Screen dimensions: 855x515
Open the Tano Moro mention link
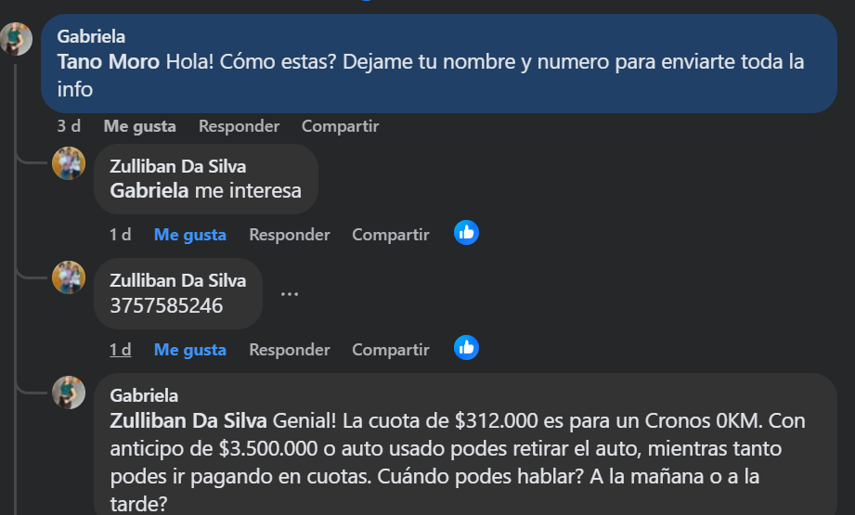point(108,63)
